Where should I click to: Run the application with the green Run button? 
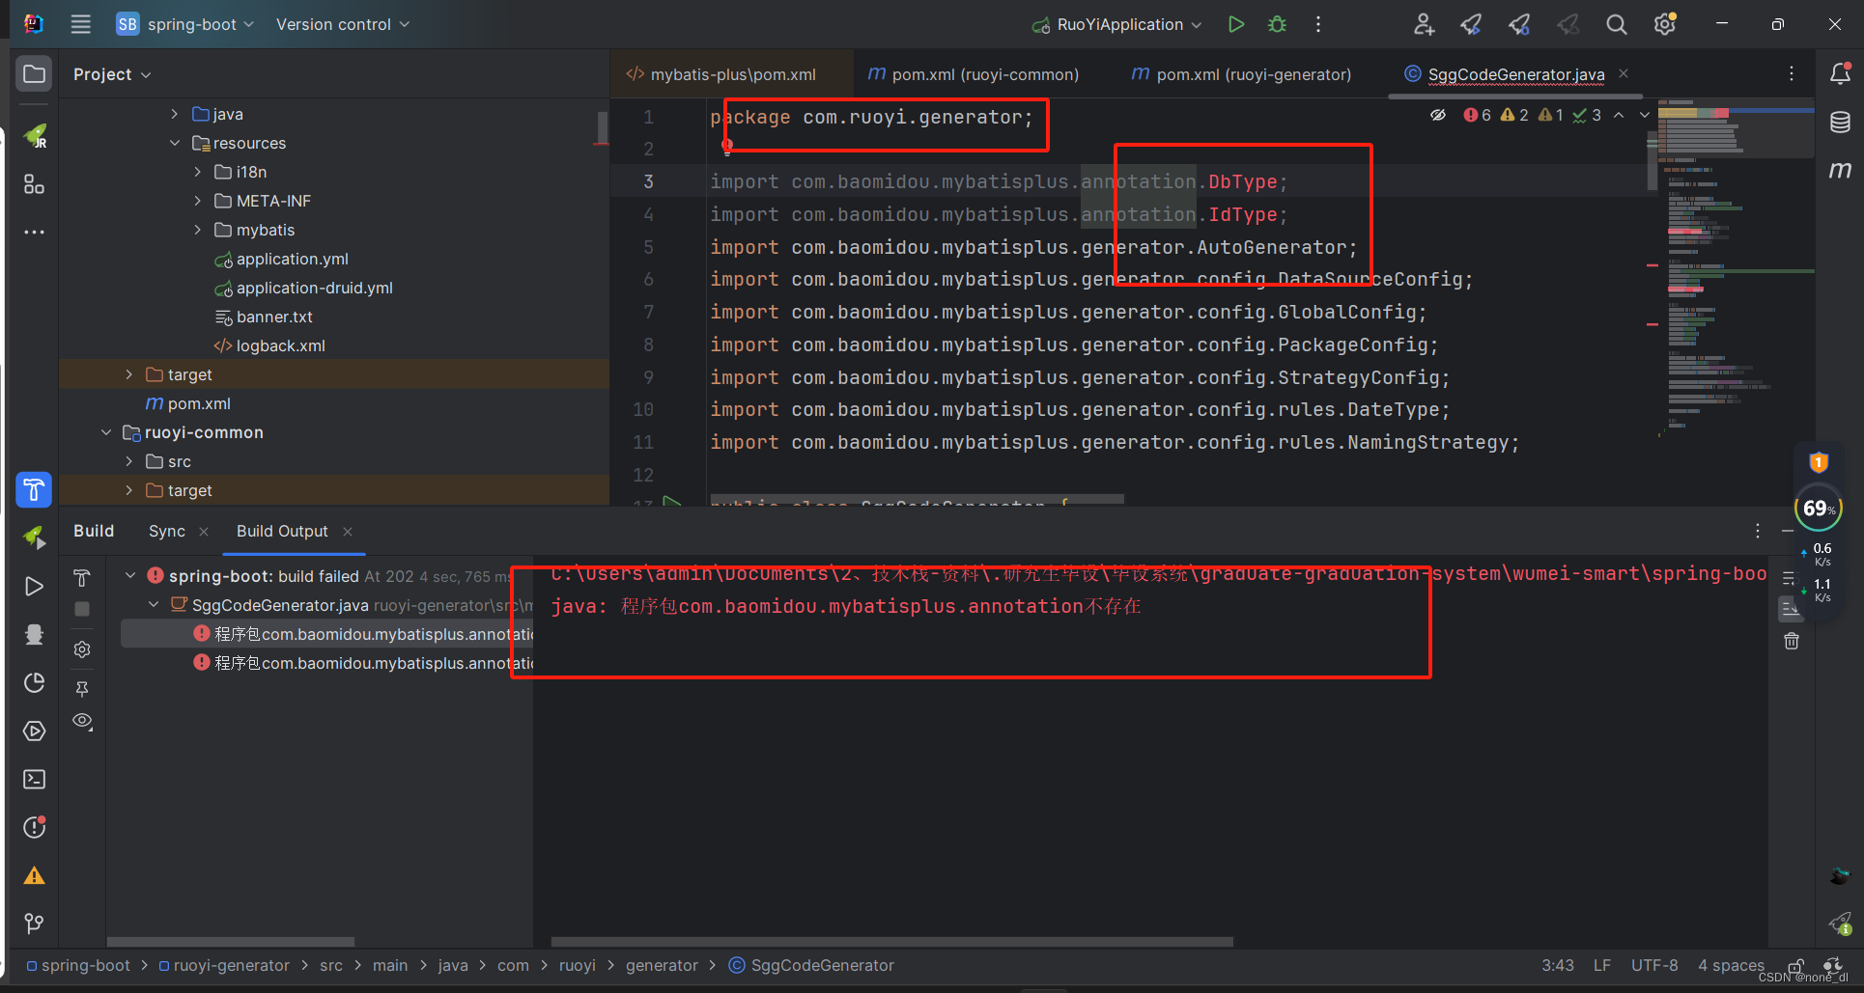point(1236,24)
